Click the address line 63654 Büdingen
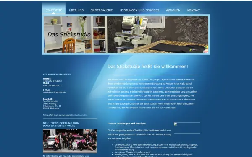Image resolution: width=252 pixels, height=157 pixels. coord(51,108)
